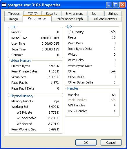Click the I/O Priority label
127x149 pixels.
(76, 32)
